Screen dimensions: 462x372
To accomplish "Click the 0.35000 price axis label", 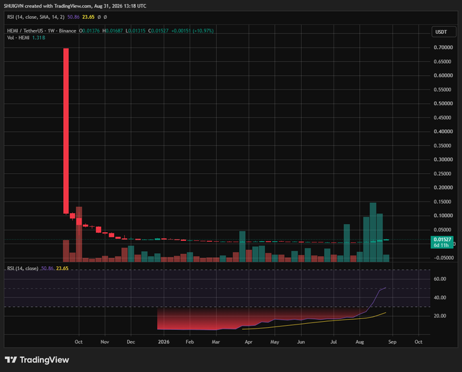I will coord(442,145).
